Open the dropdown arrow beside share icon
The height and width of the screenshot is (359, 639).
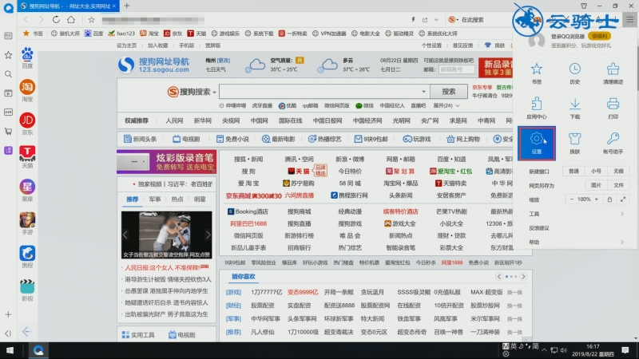pos(436,19)
